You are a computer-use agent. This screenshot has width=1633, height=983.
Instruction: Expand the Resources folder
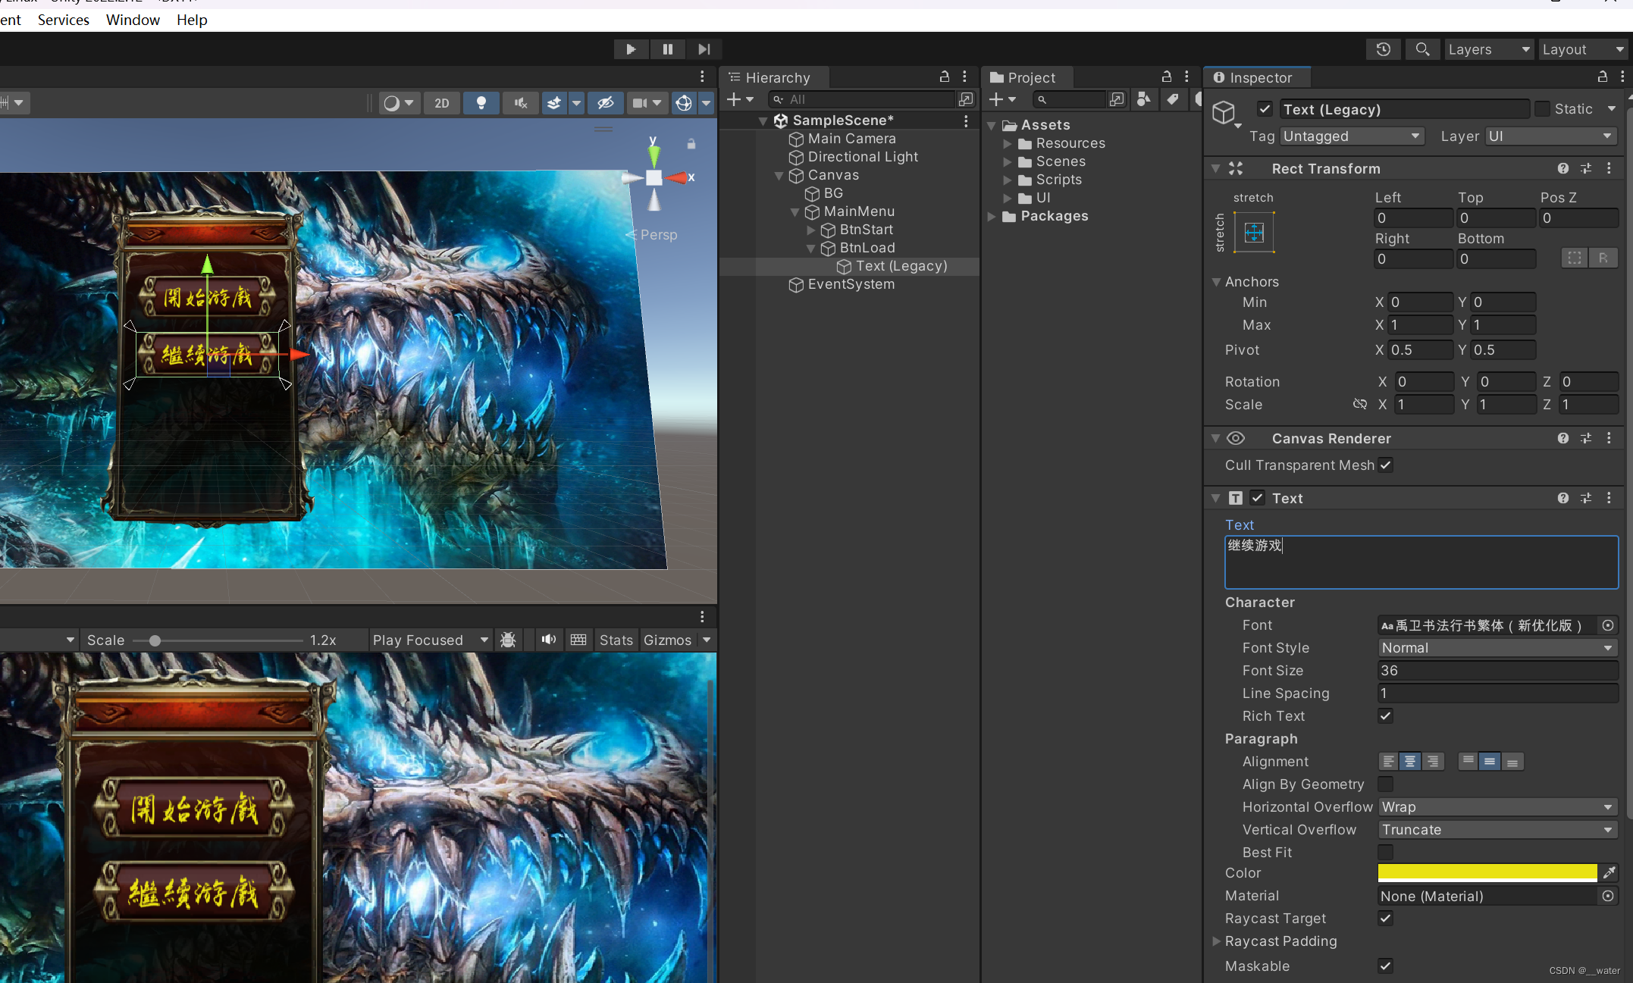(1008, 143)
